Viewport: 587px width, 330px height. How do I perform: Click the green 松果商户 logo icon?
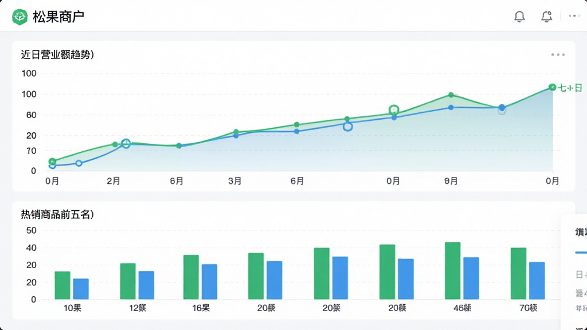19,17
